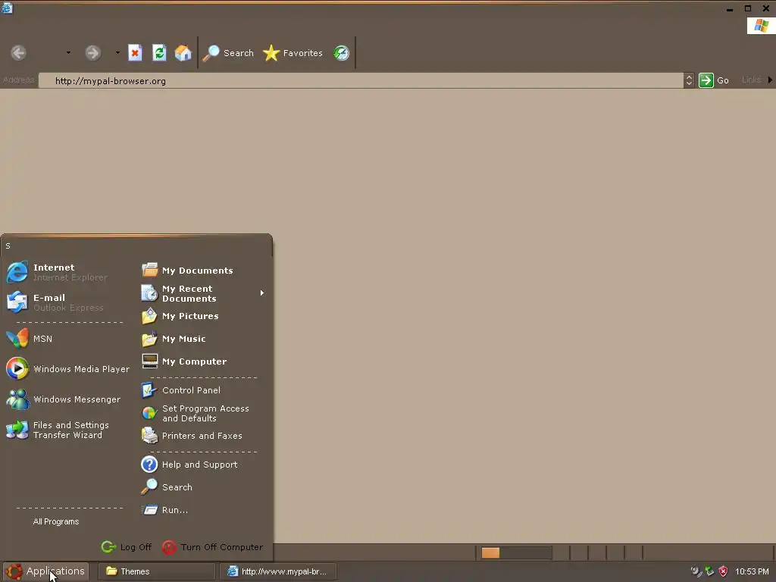776x582 pixels.
Task: Click the address bar with mypal-browser.org
Action: coord(361,80)
